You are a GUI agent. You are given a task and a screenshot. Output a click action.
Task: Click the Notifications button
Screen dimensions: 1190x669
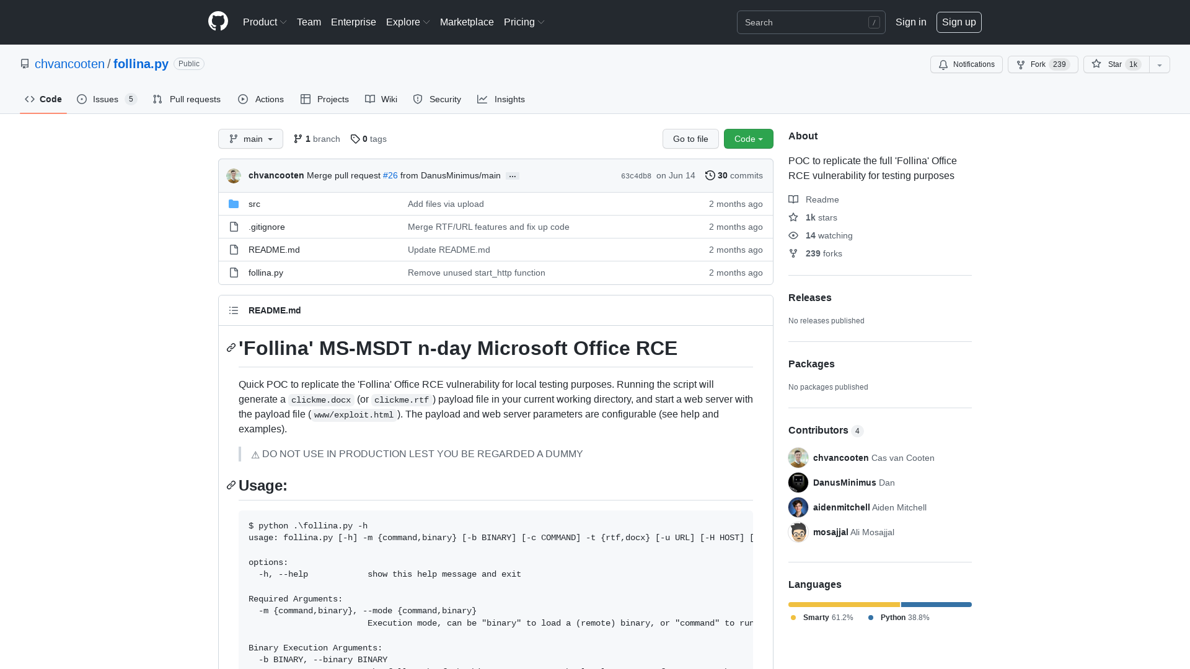click(x=966, y=64)
